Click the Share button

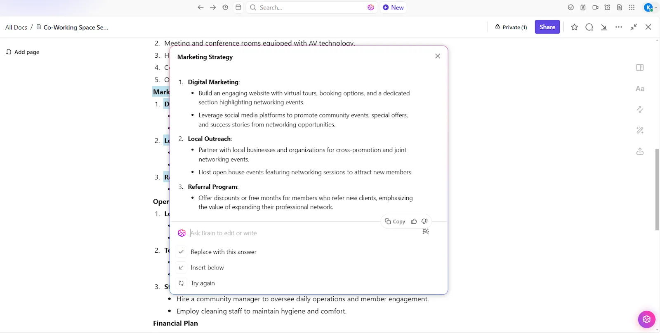(547, 27)
